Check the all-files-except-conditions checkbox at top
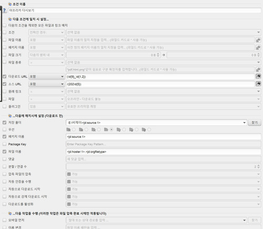 [x=5, y=25]
